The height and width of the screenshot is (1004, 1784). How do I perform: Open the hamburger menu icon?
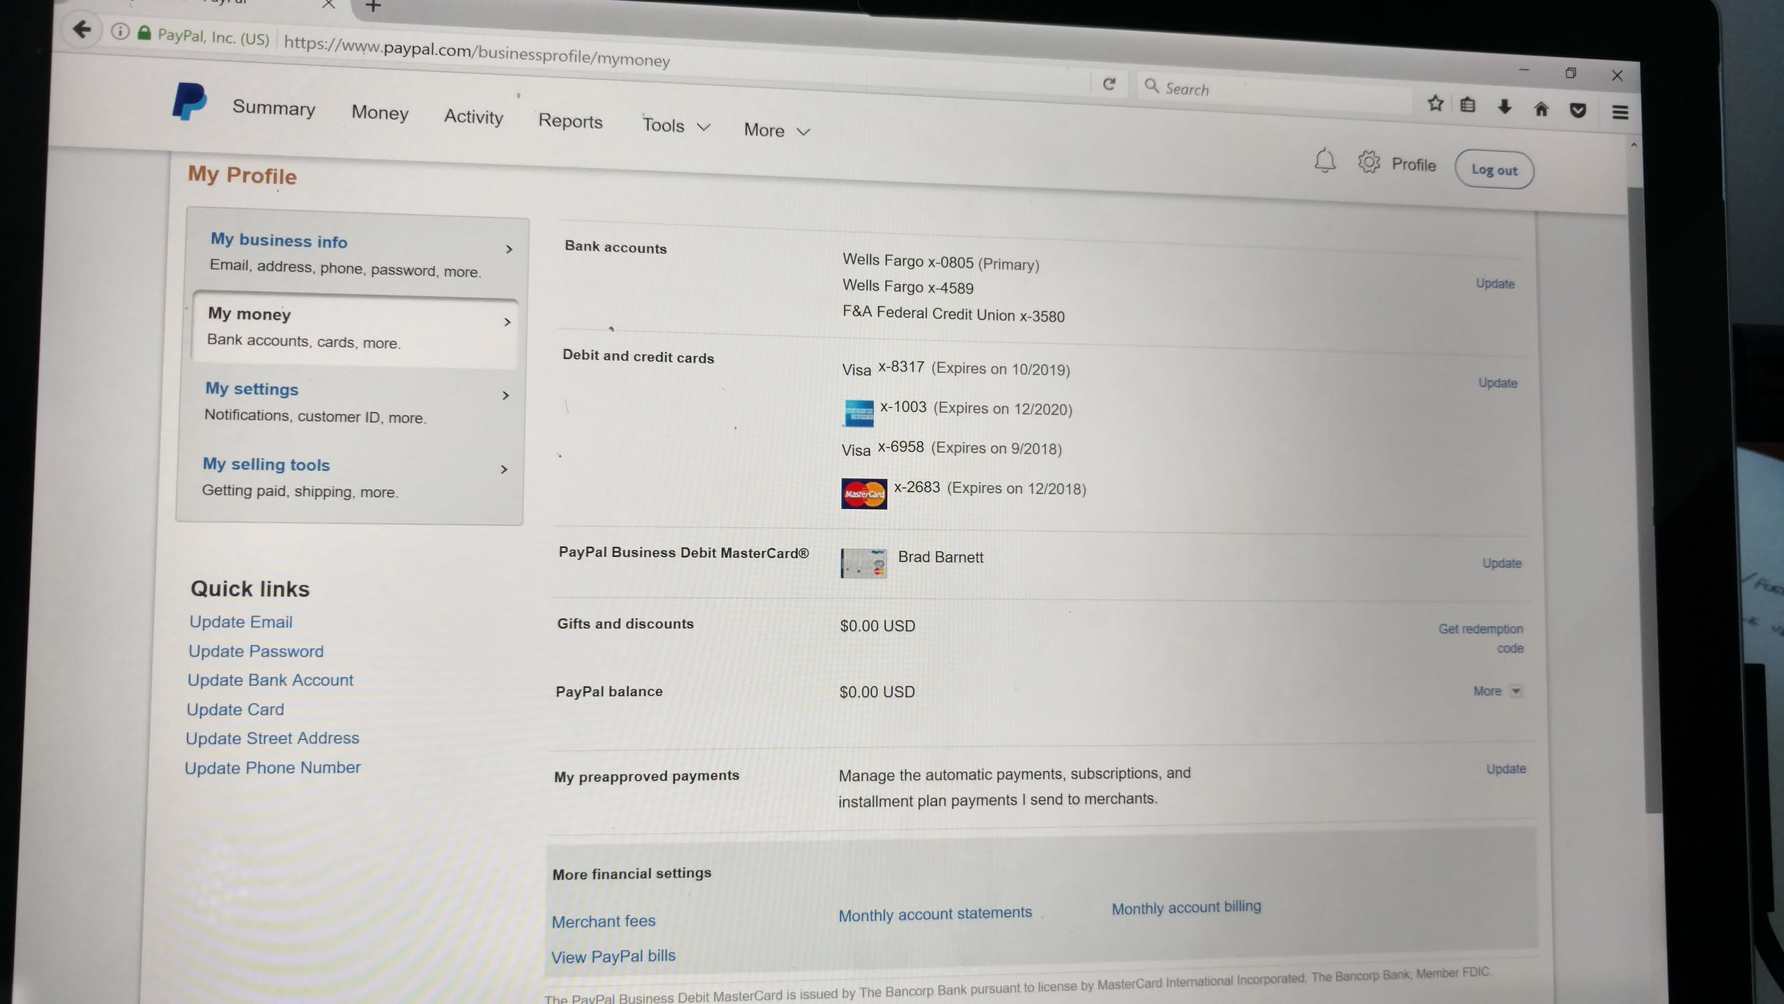(1620, 112)
